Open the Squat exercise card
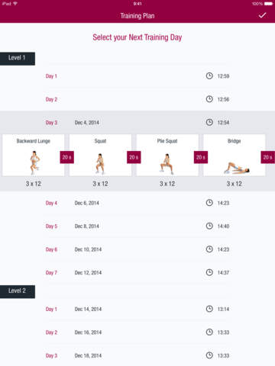 100,156
